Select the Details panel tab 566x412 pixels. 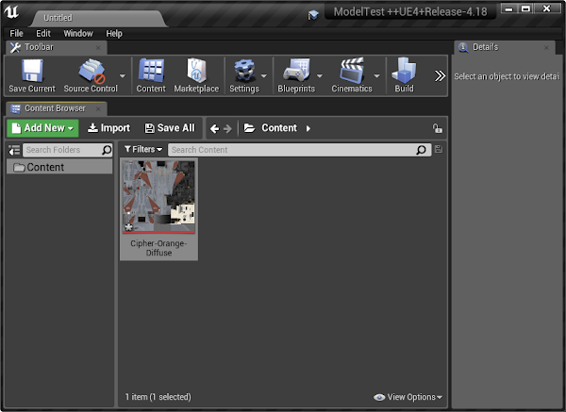coord(506,47)
